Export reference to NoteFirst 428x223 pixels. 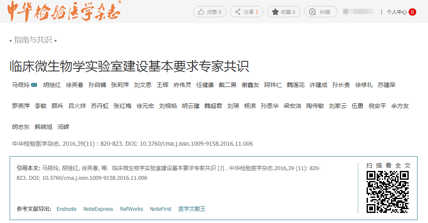point(161,209)
